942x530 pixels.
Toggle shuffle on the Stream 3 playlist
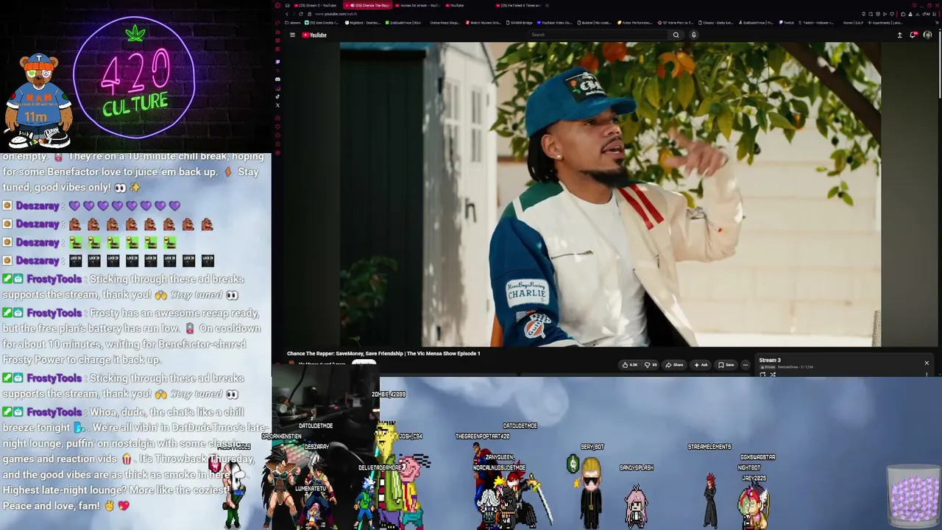pos(773,375)
